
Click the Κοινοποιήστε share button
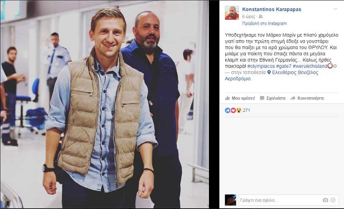[x=307, y=98]
